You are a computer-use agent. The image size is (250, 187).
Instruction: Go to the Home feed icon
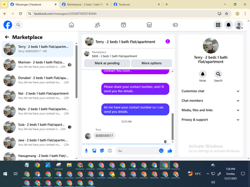71,25
